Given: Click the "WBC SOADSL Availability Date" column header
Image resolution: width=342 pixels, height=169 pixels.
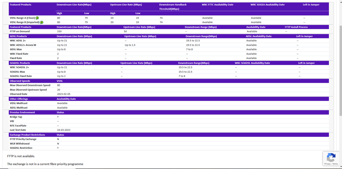Looking at the screenshot, I should pyautogui.click(x=252, y=63).
